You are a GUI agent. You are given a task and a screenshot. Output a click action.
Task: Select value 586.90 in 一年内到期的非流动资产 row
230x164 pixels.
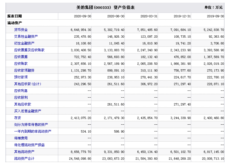(x=119, y=131)
